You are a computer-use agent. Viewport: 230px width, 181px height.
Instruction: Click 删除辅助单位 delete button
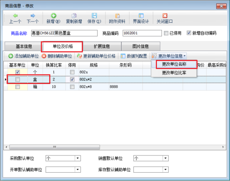pos(57,56)
